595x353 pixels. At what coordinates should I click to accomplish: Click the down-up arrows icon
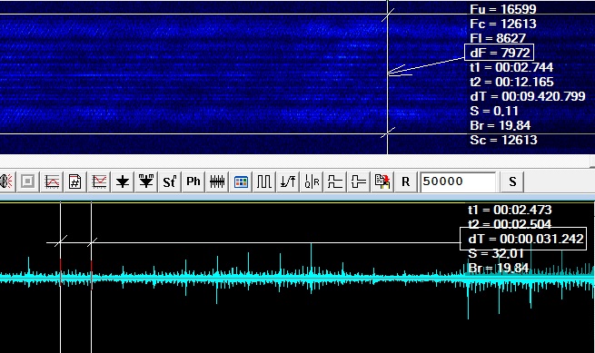pos(288,181)
